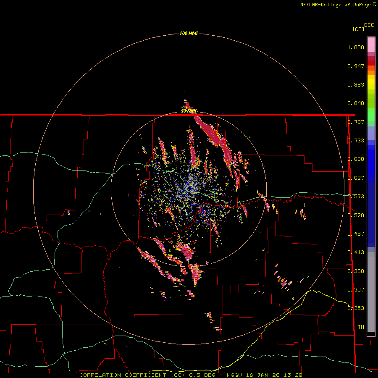
Task: Pick the periwinkle light-blue swatch on the scale
Action: [371, 134]
